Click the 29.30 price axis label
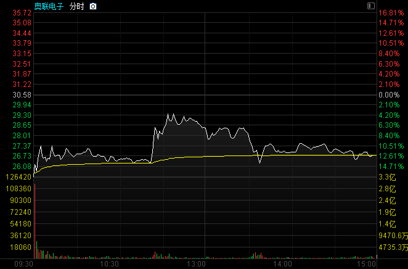 (x=22, y=115)
